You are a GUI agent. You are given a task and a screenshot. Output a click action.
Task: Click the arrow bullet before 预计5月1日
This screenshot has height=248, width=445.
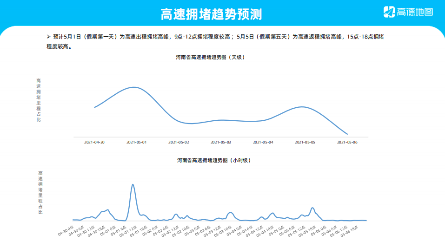pyautogui.click(x=48, y=37)
